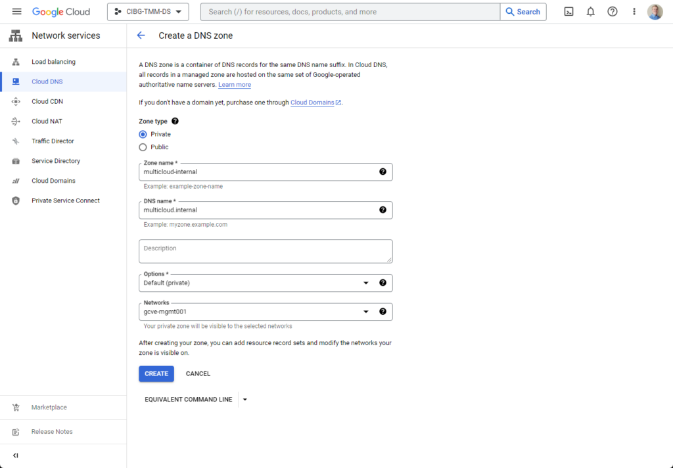Open the three-dot settings menu
The height and width of the screenshot is (468, 673).
(x=634, y=12)
